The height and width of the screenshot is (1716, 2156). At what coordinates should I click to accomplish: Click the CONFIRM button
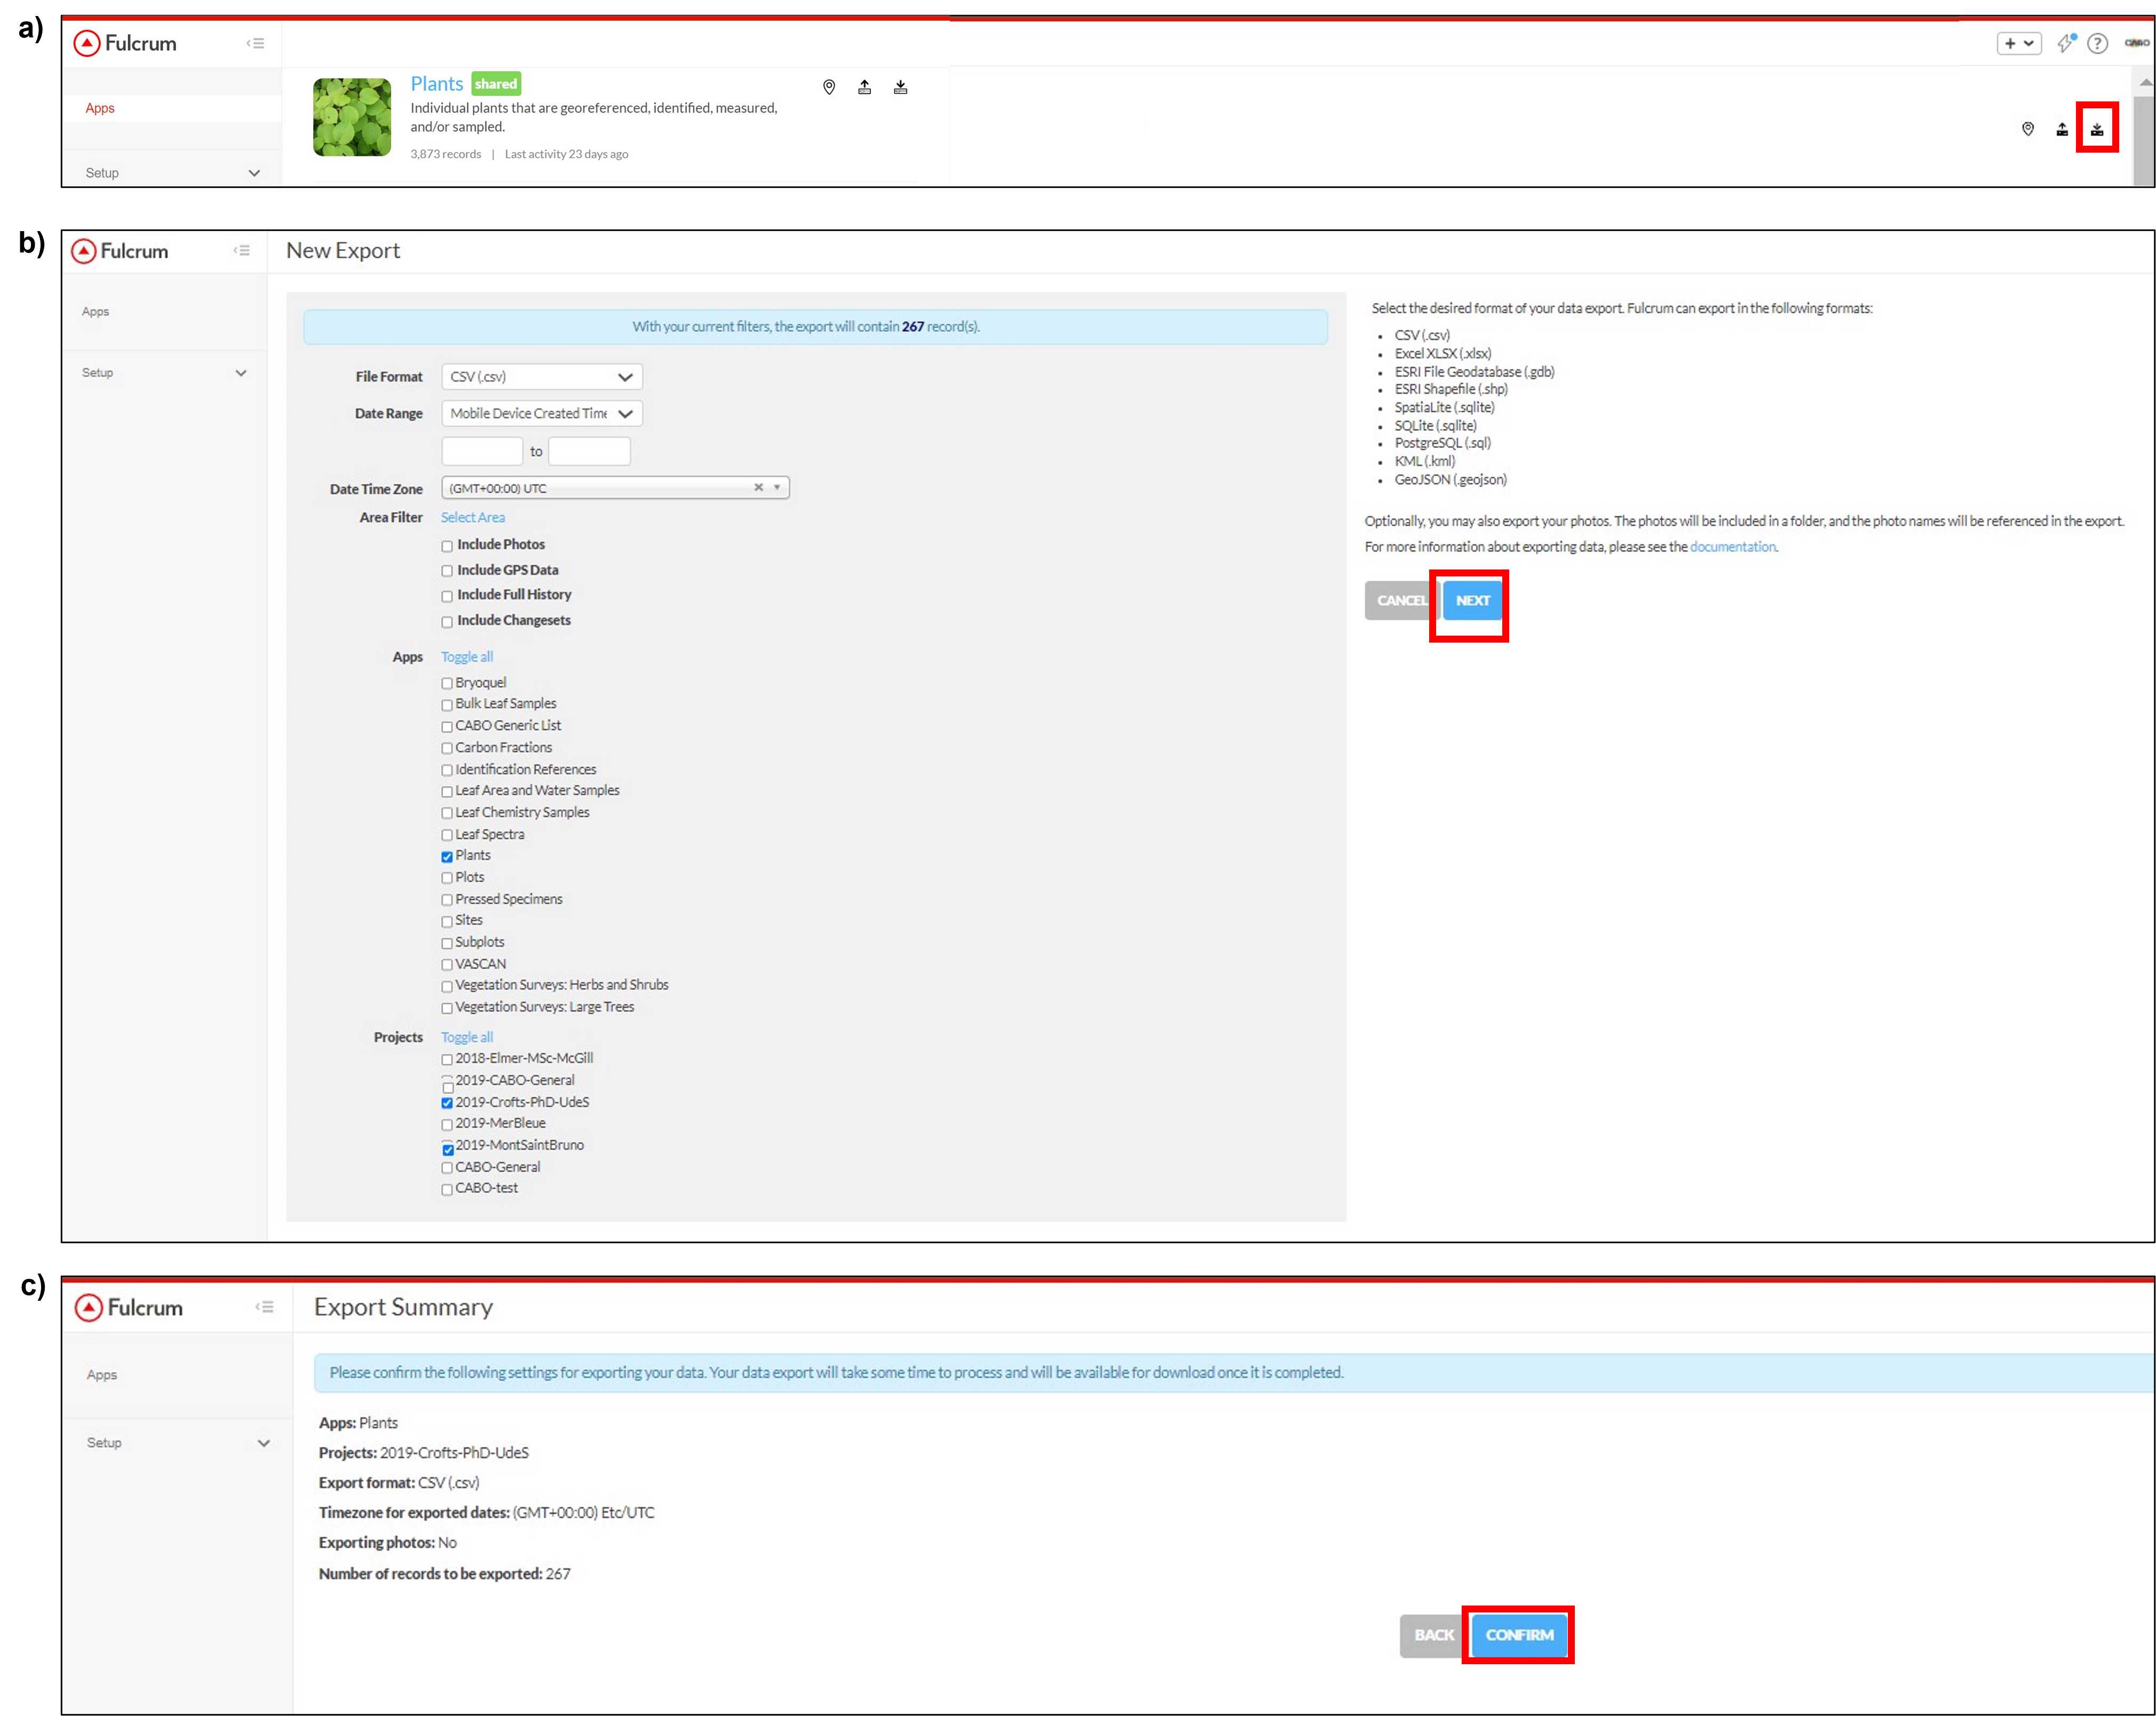point(1519,1635)
